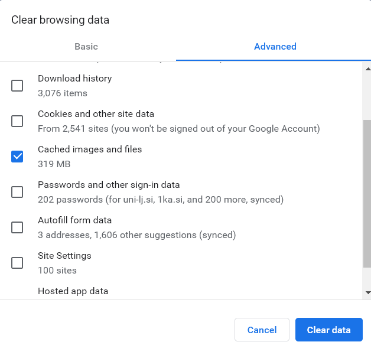Confirm with the Clear data button
The width and height of the screenshot is (371, 345).
[329, 330]
